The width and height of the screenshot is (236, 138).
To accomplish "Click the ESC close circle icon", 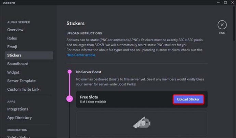I will [222, 25].
